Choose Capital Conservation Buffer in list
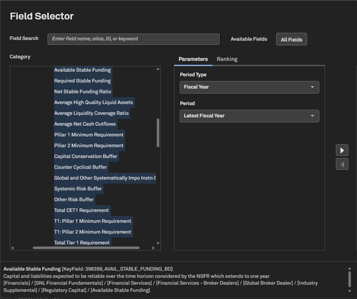 (x=86, y=156)
